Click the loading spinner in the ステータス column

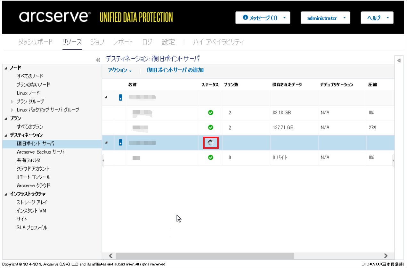pos(211,143)
